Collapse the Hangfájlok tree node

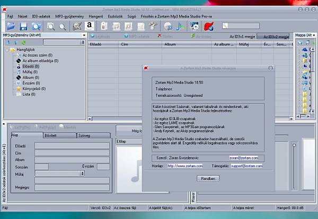pos(7,50)
